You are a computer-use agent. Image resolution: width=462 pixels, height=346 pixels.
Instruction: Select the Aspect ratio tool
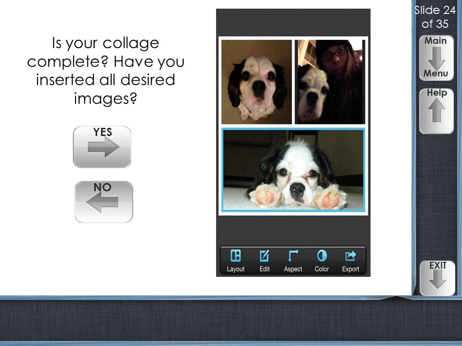coord(293,260)
